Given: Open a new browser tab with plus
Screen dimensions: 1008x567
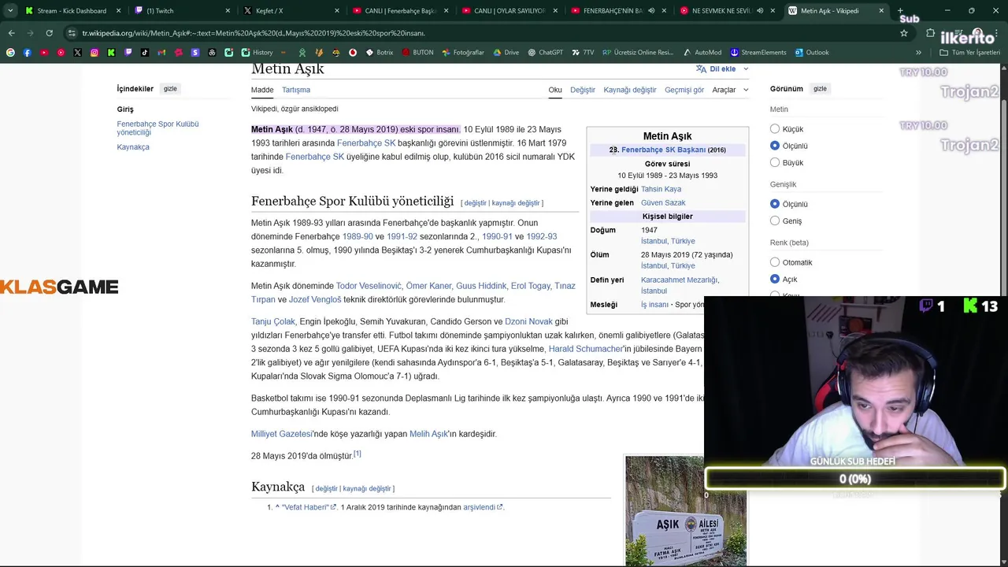Looking at the screenshot, I should tap(902, 11).
